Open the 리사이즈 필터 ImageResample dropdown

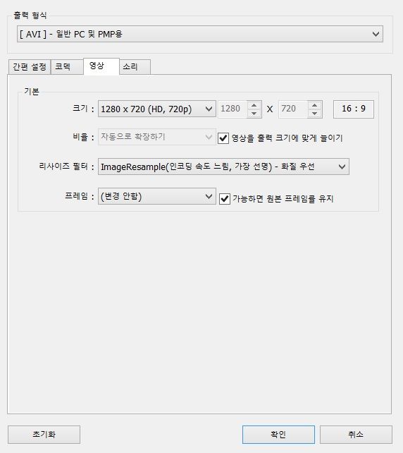click(x=223, y=167)
